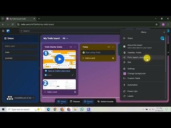Open Today list actions menu
This screenshot has width=171, height=128.
coord(113,47)
